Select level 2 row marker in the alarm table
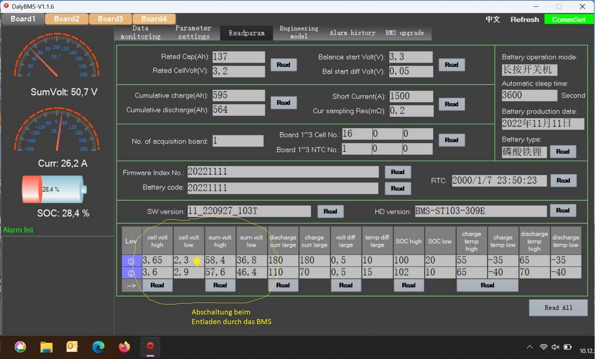The height and width of the screenshot is (359, 601). (x=131, y=272)
